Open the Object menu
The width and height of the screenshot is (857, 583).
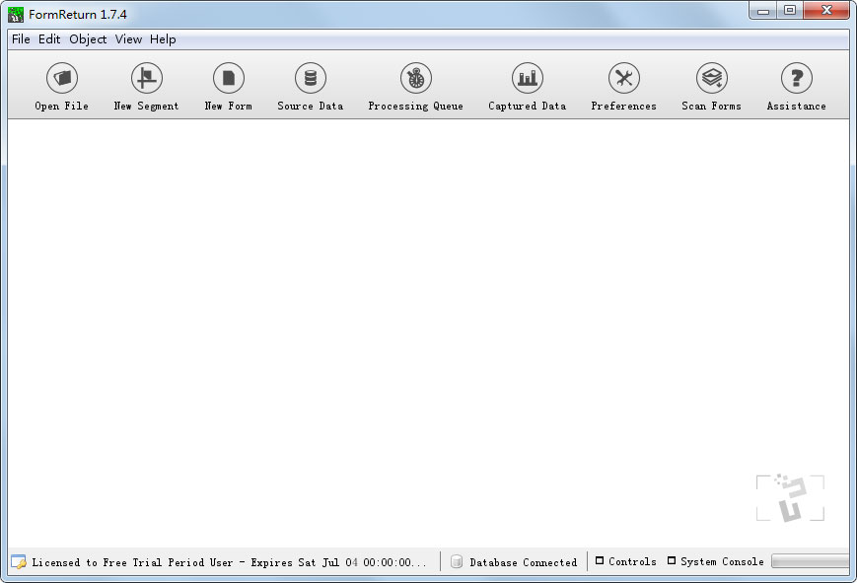(88, 39)
